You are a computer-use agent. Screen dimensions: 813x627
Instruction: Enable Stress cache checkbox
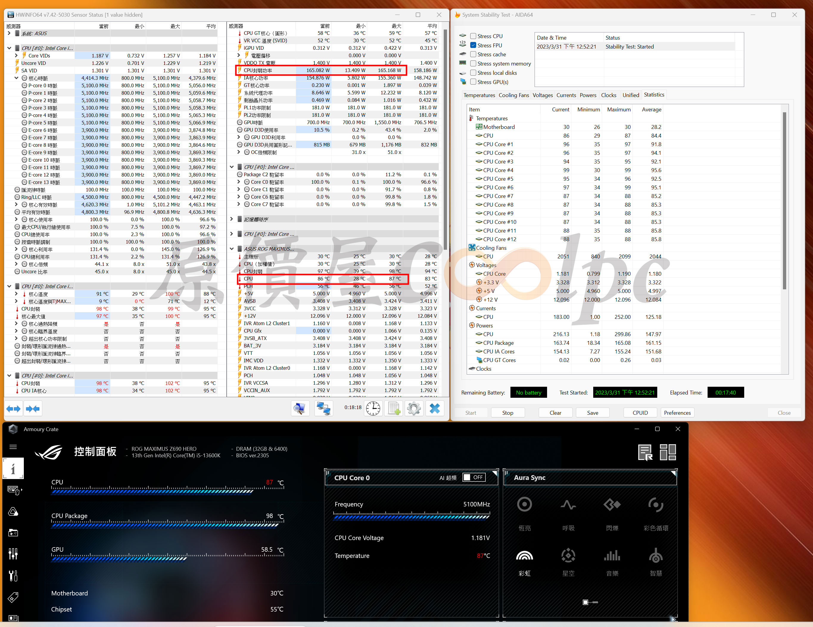click(473, 54)
